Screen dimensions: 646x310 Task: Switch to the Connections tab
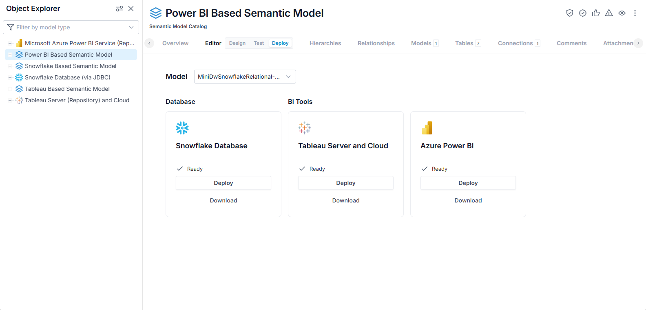coord(519,43)
